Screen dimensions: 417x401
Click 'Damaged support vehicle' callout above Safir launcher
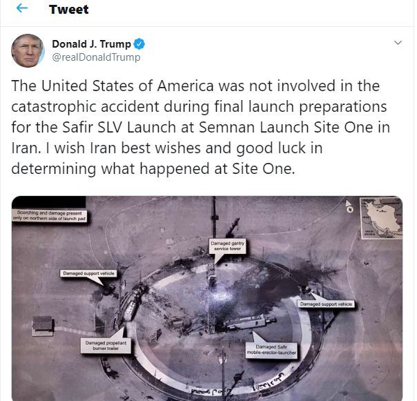pos(326,304)
